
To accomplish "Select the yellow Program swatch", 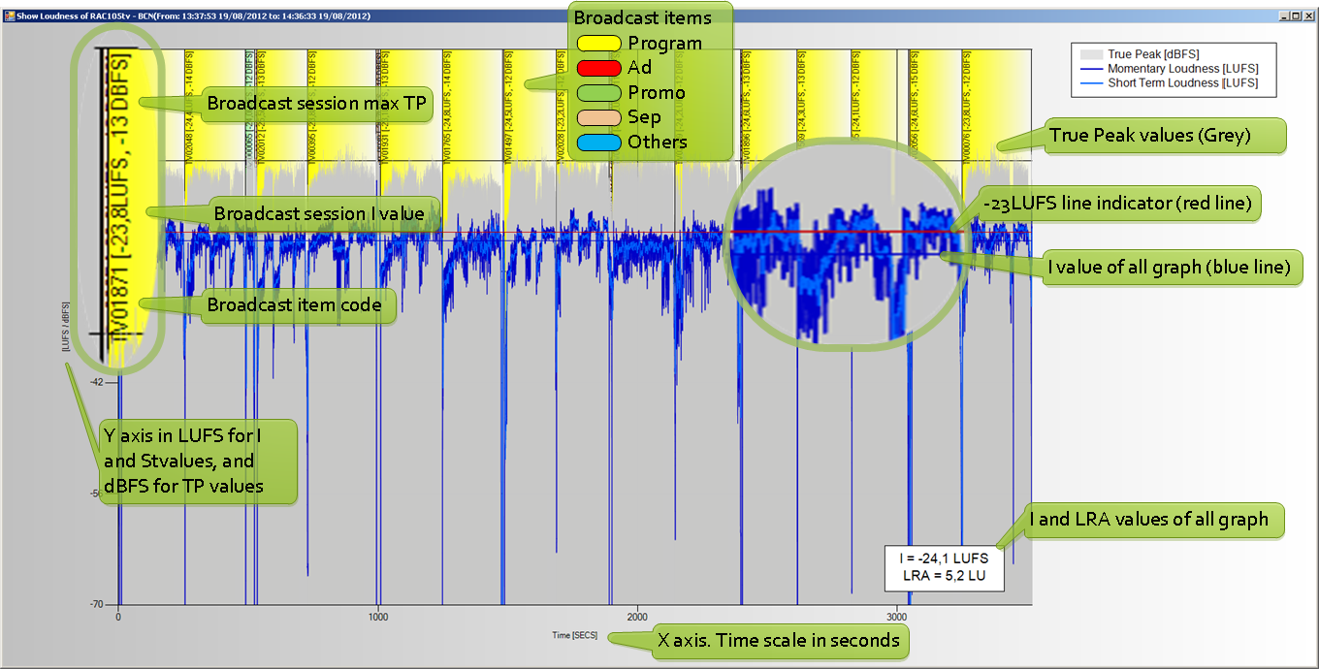I will click(598, 44).
